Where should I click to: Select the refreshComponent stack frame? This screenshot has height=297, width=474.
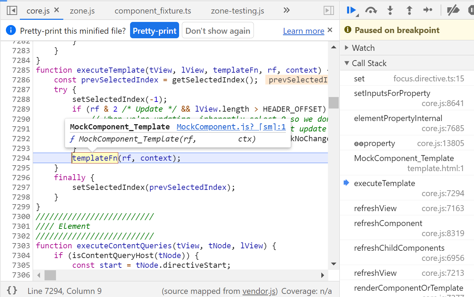[407, 228]
